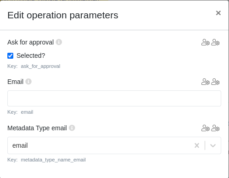Click second user-gear icon in Ask for approval row

[215, 42]
